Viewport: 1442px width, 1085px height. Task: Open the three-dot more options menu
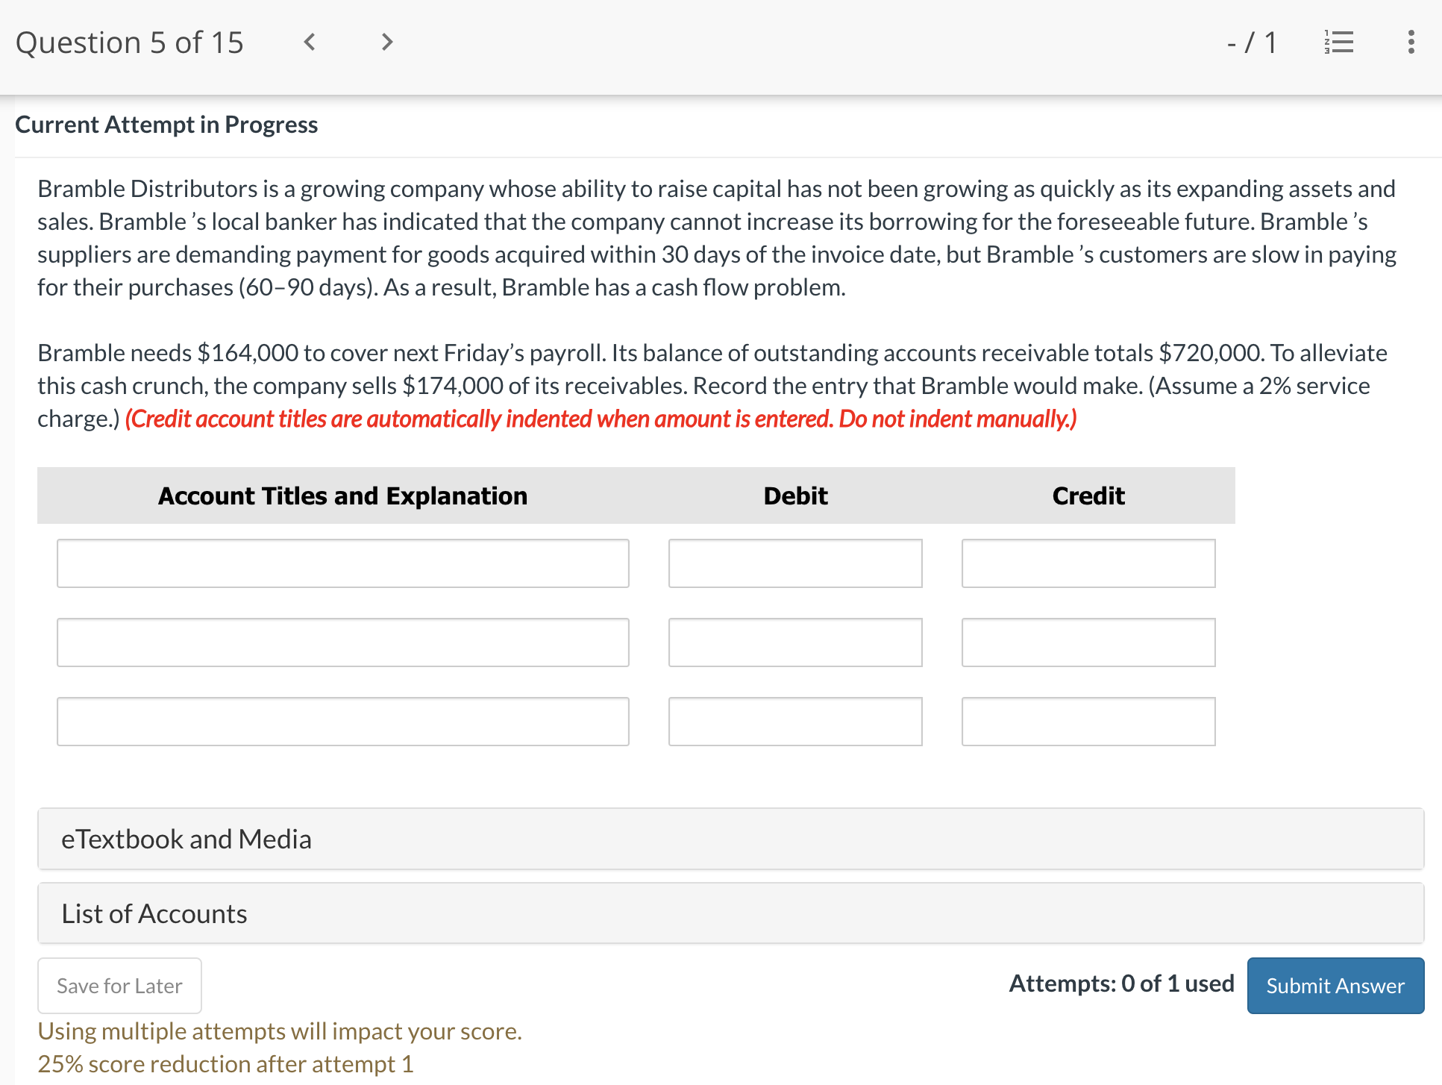(1410, 42)
